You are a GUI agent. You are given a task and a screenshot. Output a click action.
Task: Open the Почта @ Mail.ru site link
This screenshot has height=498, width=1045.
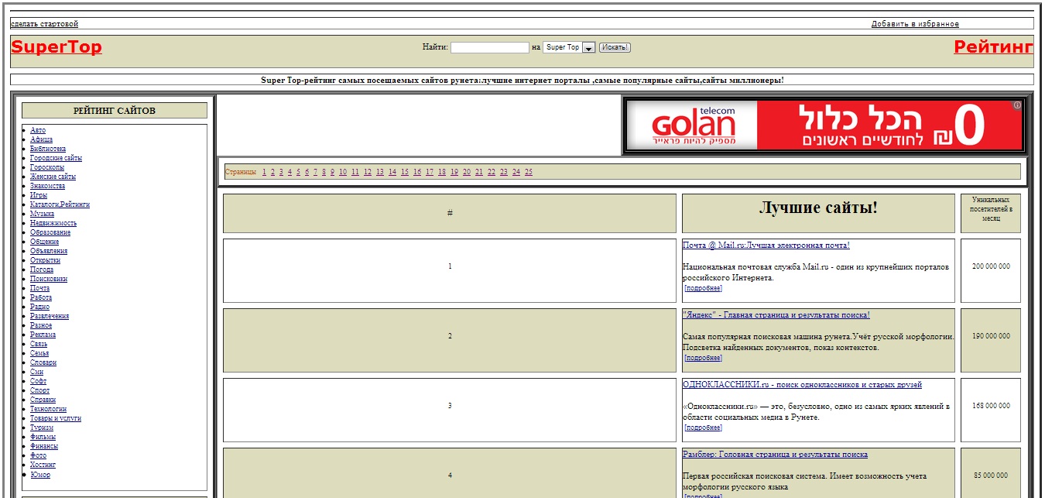[766, 246]
